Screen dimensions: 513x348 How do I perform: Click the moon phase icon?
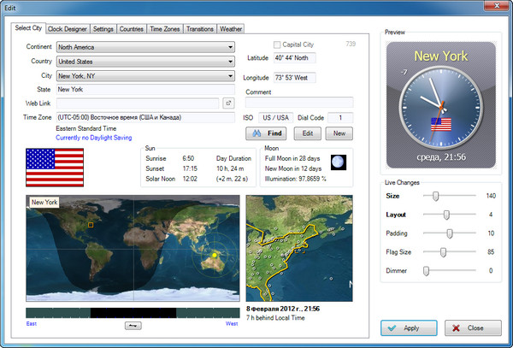coord(339,162)
